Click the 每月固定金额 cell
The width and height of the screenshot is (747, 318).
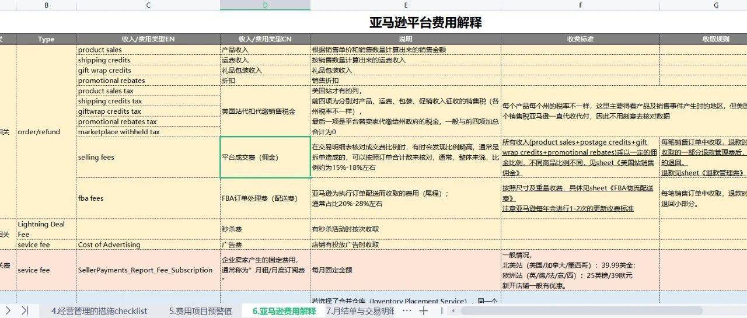[406, 270]
